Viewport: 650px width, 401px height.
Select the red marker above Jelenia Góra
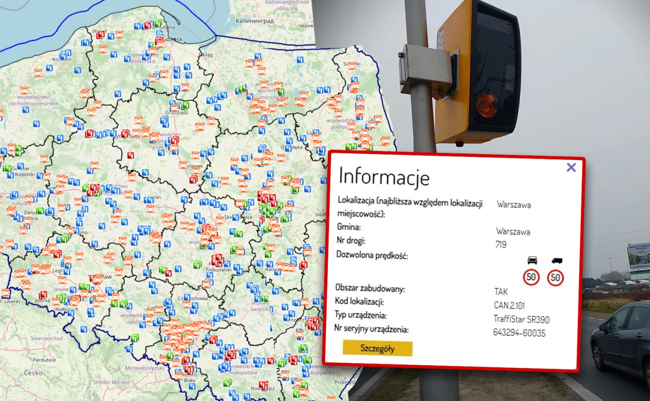[43, 295]
